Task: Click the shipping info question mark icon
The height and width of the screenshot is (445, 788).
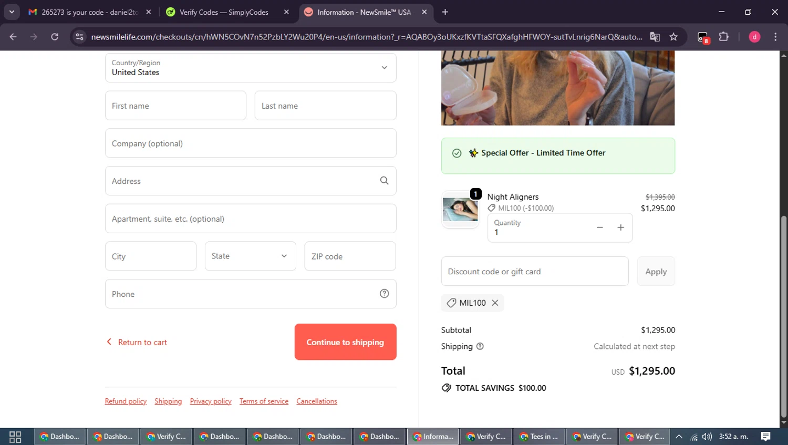Action: point(480,346)
